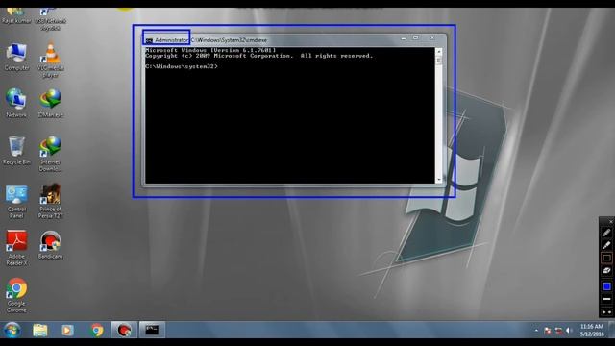615x346 pixels.
Task: Choose the highlighter drawing tool
Action: (x=606, y=245)
